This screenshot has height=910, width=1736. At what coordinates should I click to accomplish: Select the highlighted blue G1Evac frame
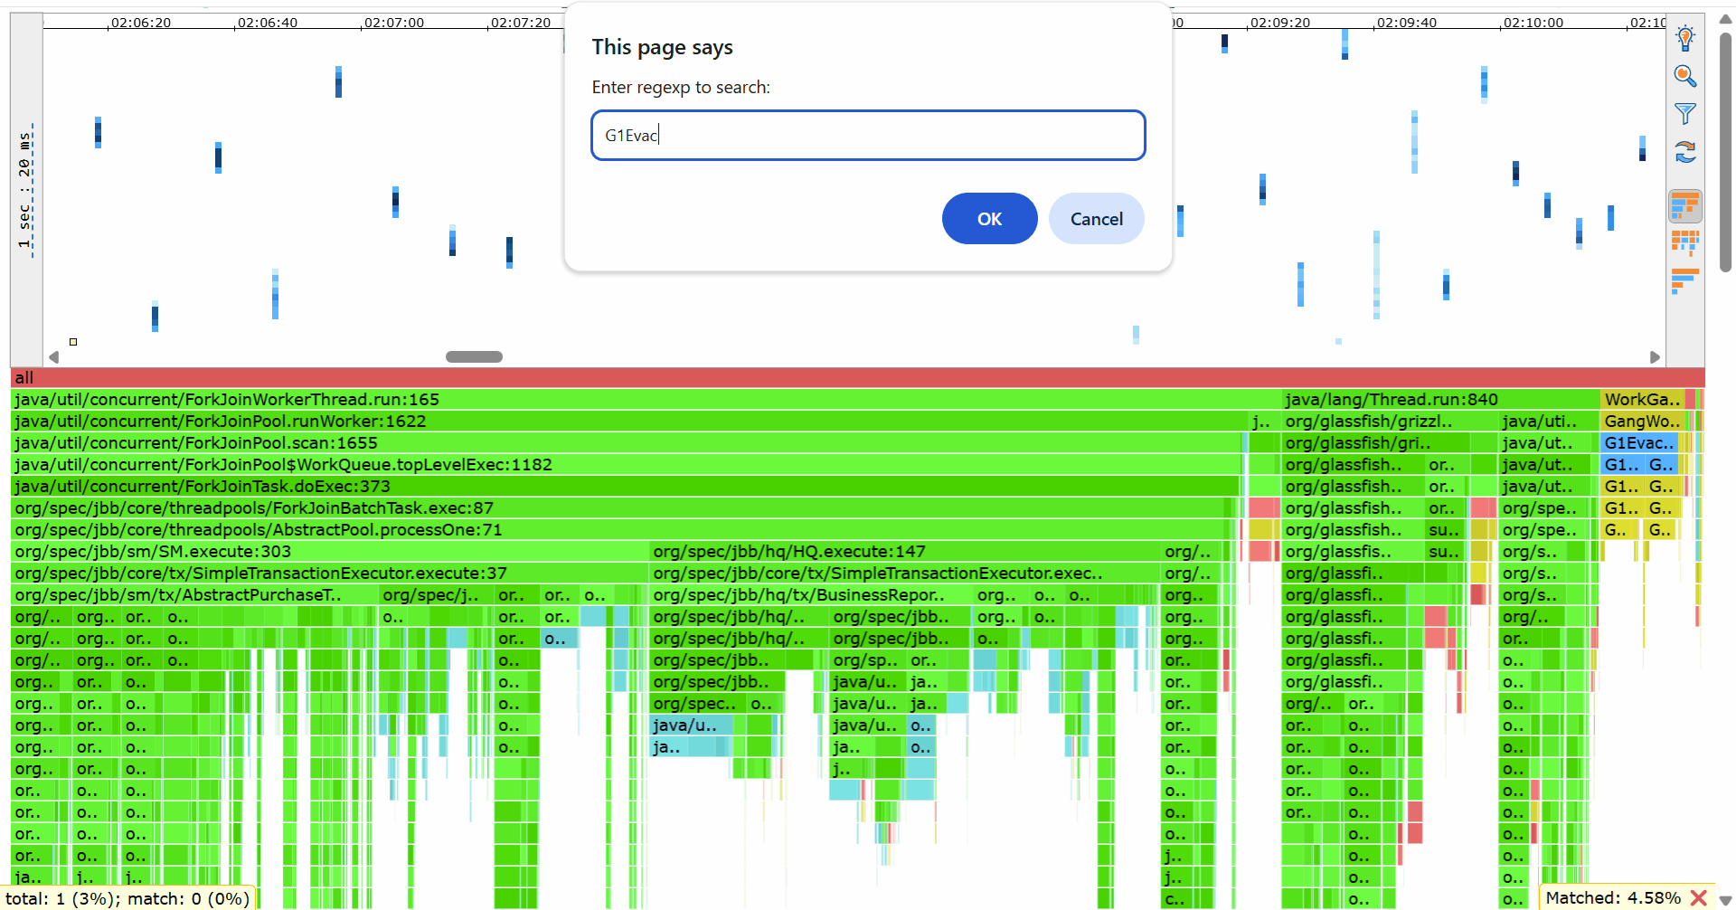pos(1637,442)
